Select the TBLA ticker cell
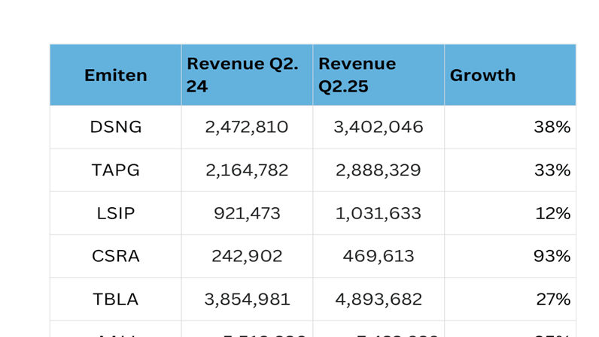Viewport: 599px width, 337px height. pos(115,299)
